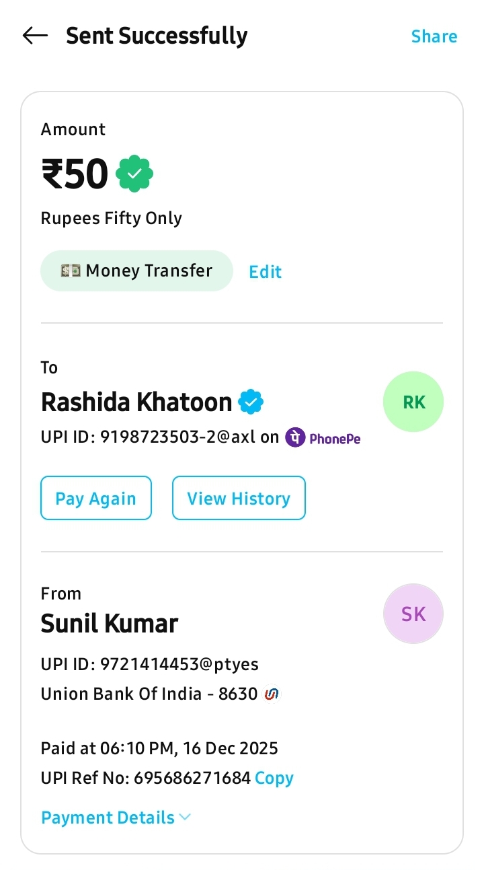Tap the blue verified tick beside Rashida Khatoon

[x=251, y=402]
